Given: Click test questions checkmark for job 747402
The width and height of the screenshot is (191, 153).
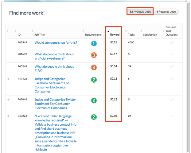Looking at the screenshot, I should tap(172, 79).
